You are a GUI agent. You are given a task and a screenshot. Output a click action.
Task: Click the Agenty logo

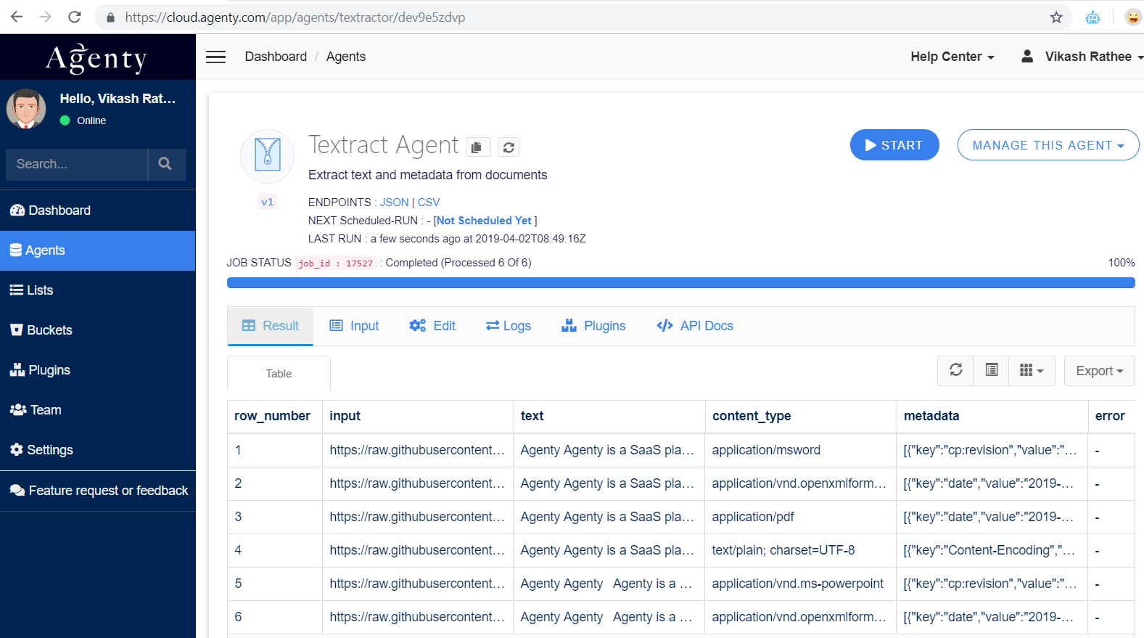click(96, 57)
